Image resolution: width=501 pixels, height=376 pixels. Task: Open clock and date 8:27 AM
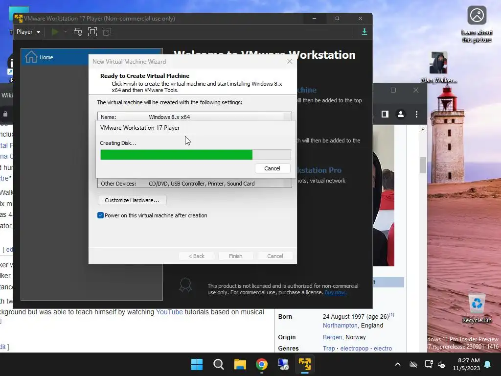[x=466, y=364]
